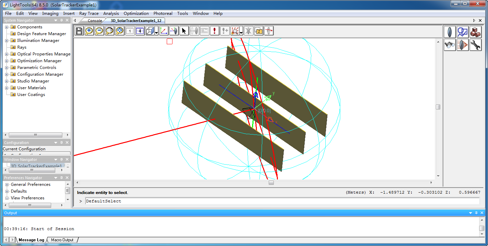Open the Analysis menu

pyautogui.click(x=111, y=14)
